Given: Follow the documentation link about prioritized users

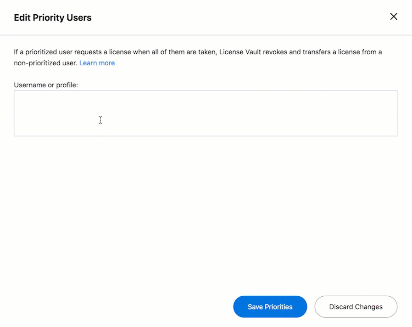Looking at the screenshot, I should [x=97, y=63].
